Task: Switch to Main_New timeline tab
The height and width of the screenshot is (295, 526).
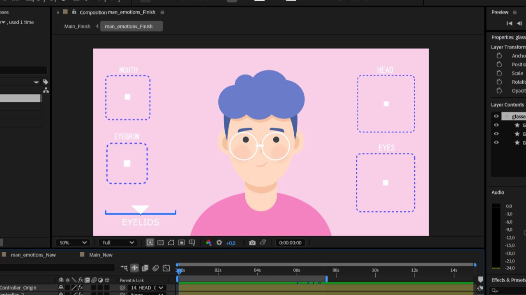Action: click(x=101, y=255)
